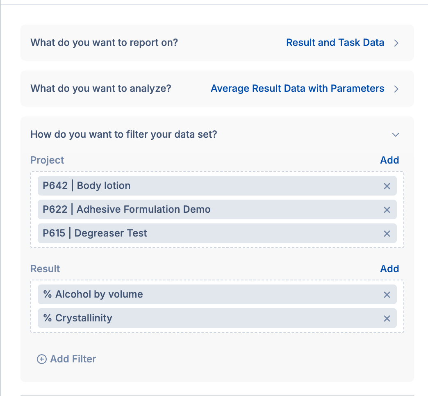Remove P622 Adhesive Formulation Demo filter

[x=387, y=210]
